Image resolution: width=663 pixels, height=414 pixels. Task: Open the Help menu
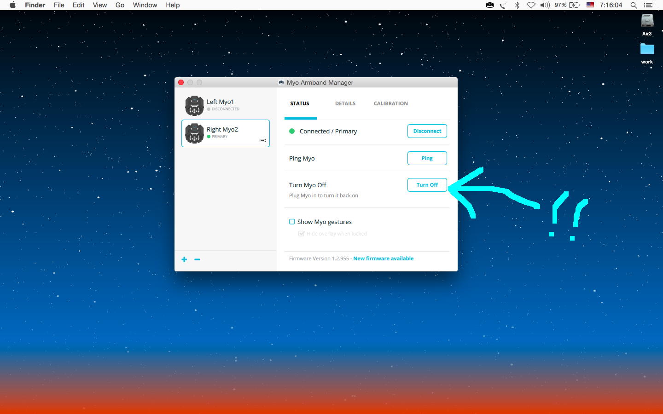coord(173,5)
